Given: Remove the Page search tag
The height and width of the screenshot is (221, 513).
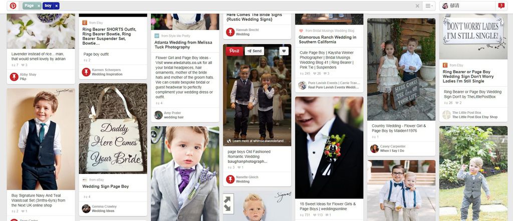Looking at the screenshot, I should tap(39, 6).
